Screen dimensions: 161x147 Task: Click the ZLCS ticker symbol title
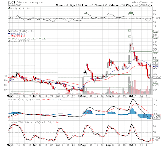tap(12, 2)
